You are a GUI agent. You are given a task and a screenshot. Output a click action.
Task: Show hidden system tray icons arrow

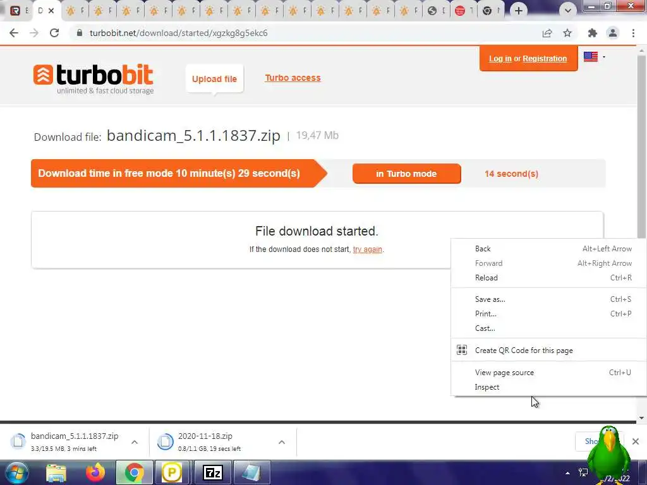(568, 473)
